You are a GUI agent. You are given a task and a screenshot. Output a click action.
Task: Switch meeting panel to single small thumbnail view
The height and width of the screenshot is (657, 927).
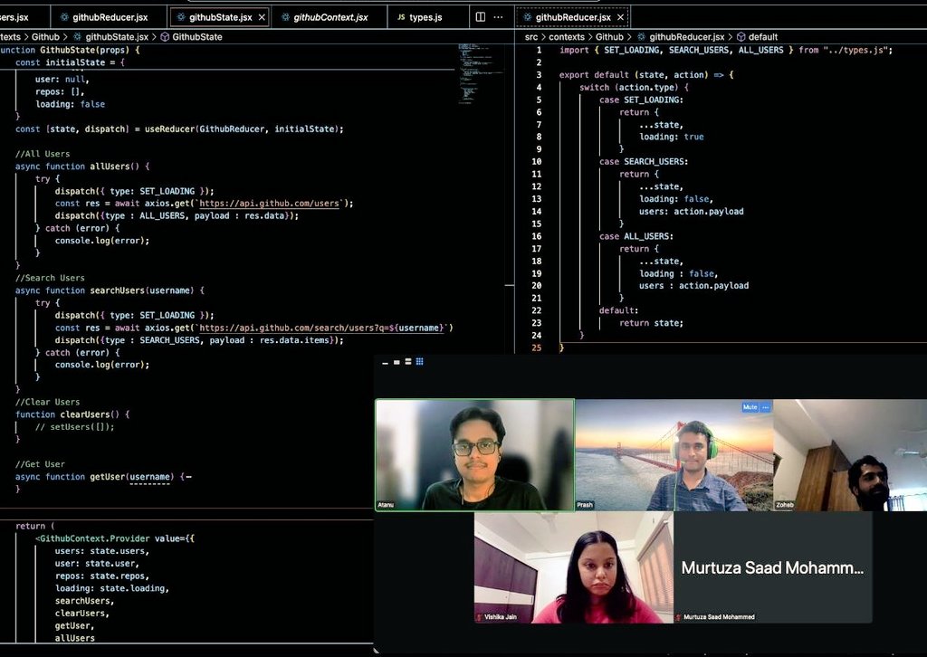click(397, 362)
